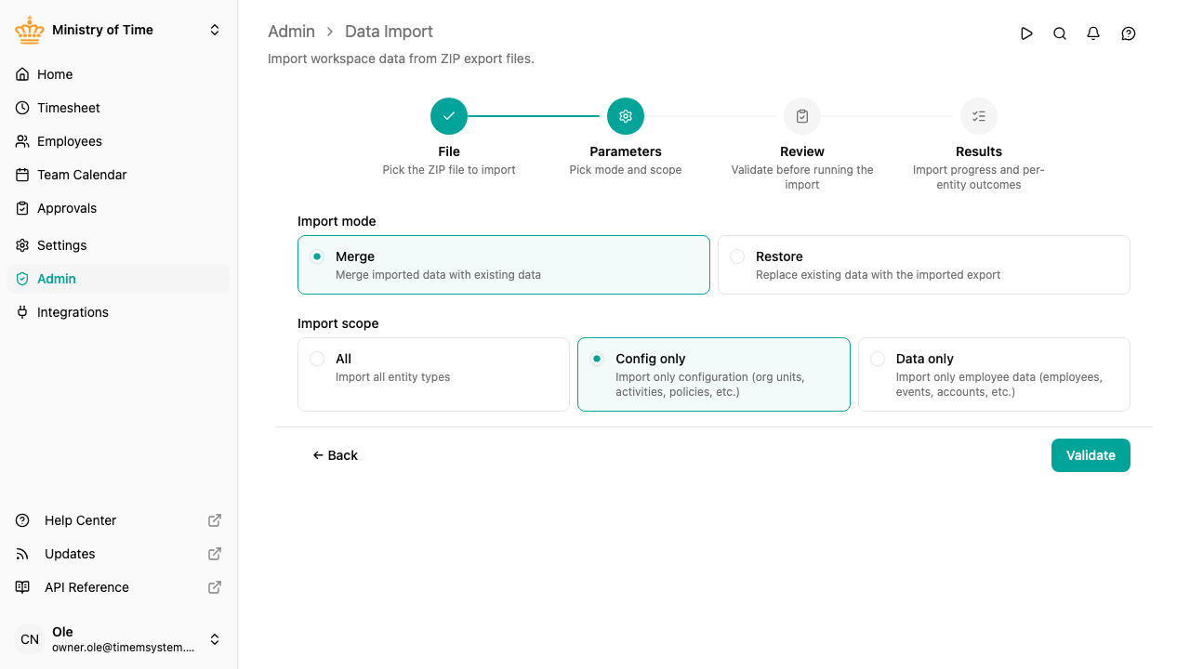Click the Back button

click(x=335, y=455)
